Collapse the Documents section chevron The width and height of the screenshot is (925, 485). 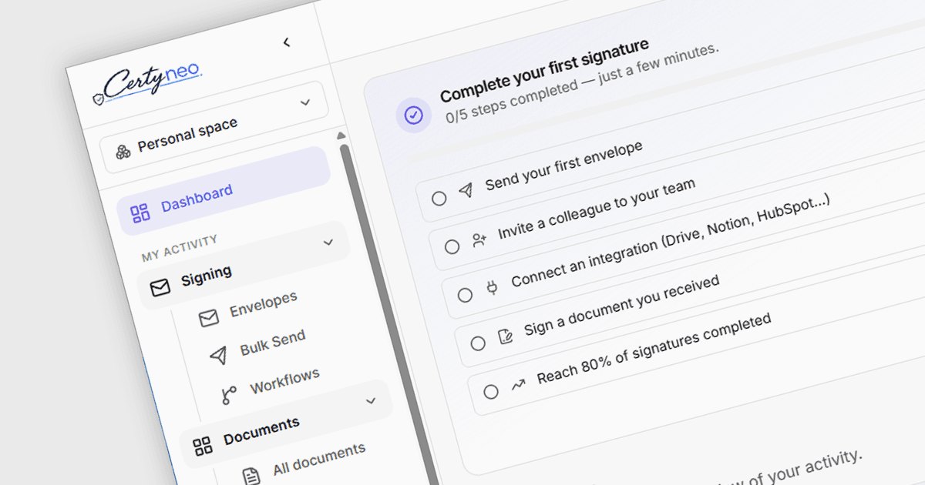pos(371,401)
